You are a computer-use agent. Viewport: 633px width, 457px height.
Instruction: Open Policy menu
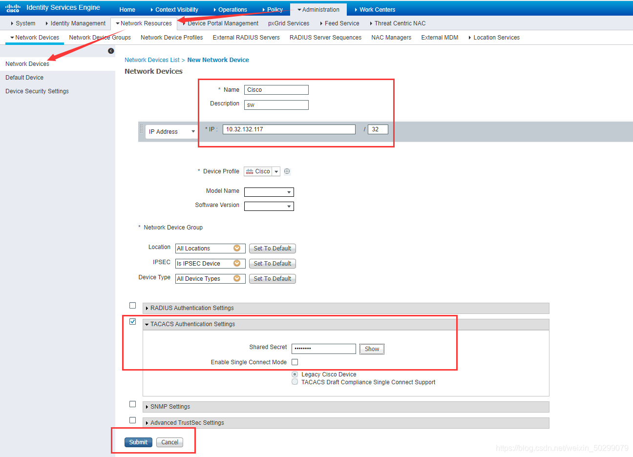pos(272,10)
